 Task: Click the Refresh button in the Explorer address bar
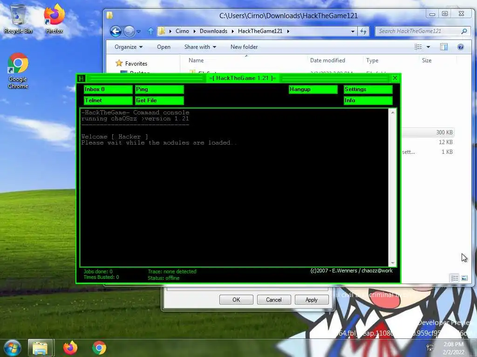coord(363,31)
